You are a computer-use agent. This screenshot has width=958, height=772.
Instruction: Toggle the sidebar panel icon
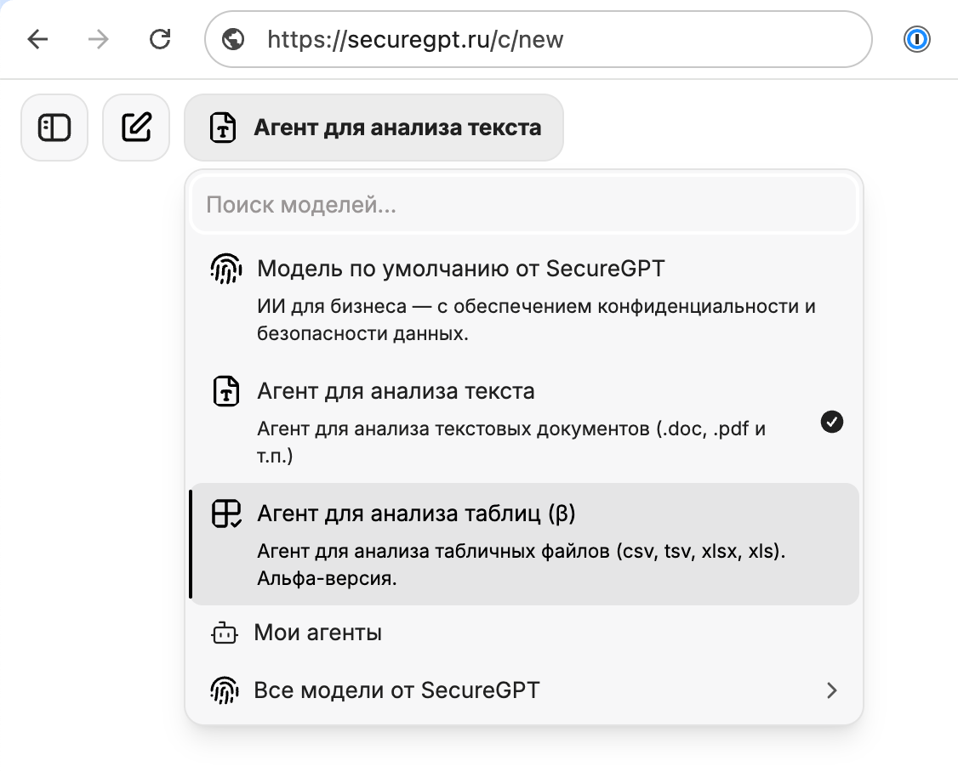(x=54, y=128)
